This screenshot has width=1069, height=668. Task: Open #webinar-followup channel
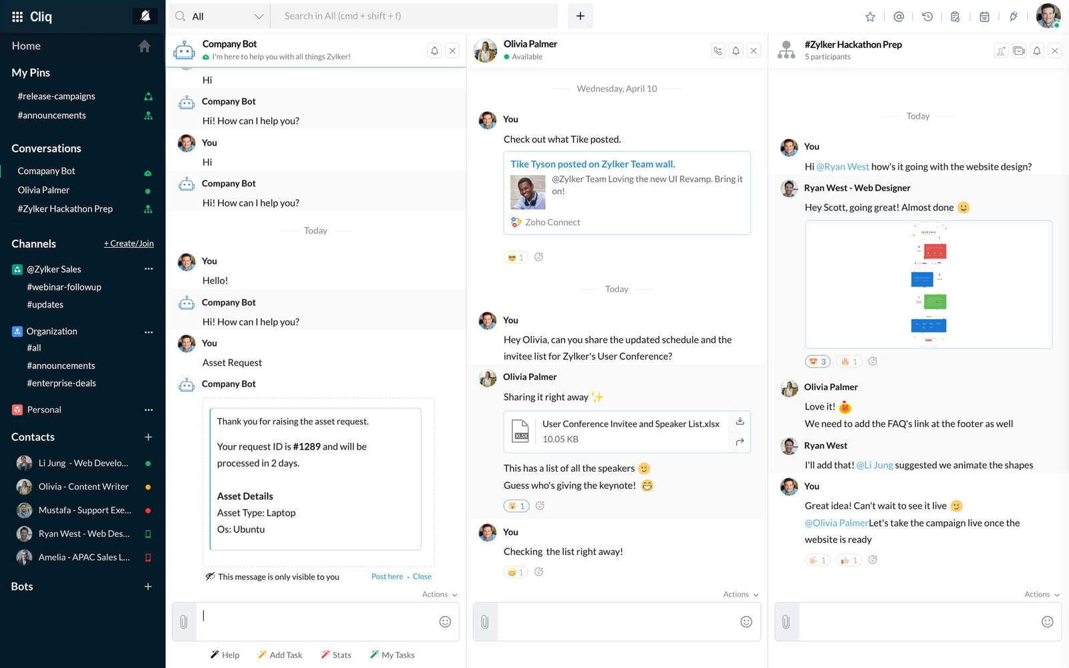64,287
